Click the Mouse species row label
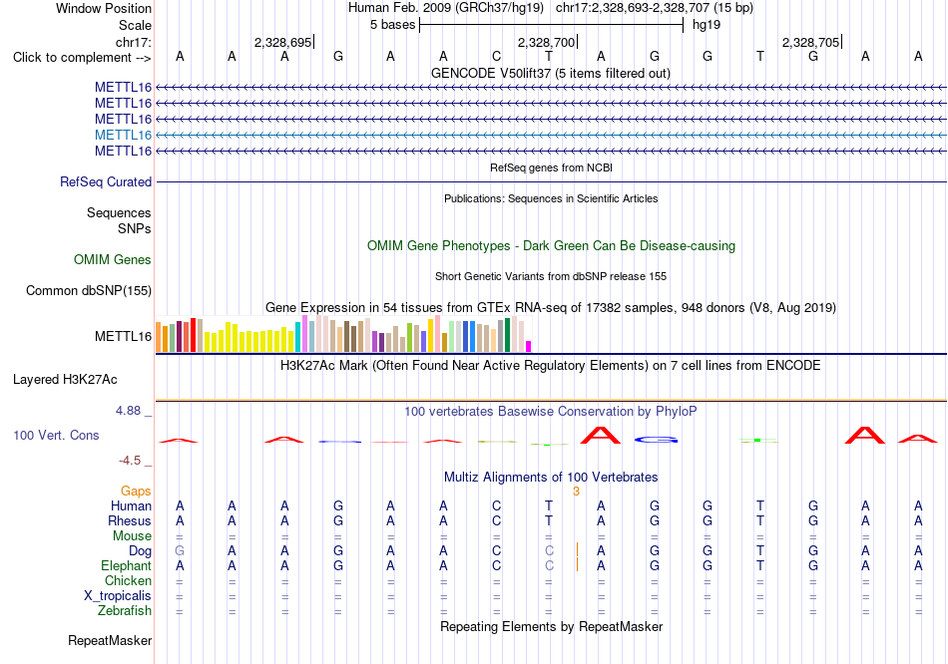Image resolution: width=948 pixels, height=664 pixels. 132,536
